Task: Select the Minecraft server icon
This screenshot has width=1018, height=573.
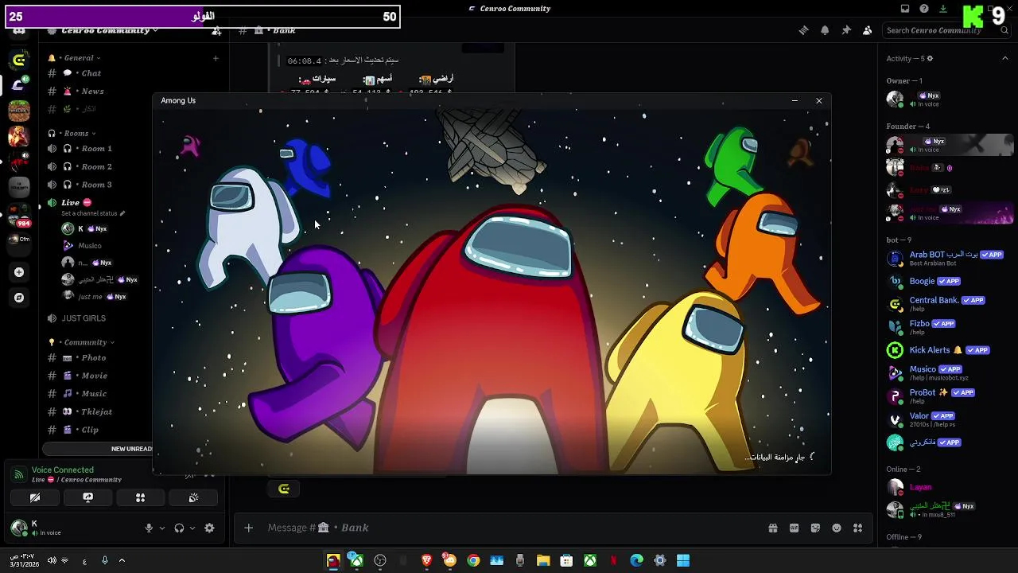Action: (19, 111)
